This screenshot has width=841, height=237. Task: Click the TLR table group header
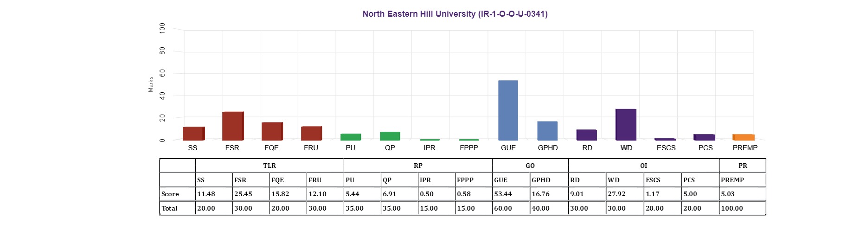click(270, 166)
